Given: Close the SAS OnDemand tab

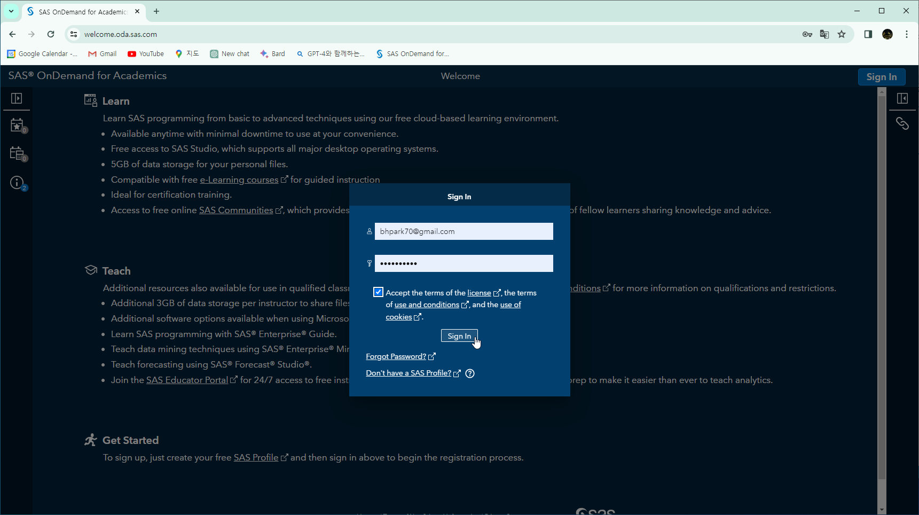Looking at the screenshot, I should click(137, 11).
